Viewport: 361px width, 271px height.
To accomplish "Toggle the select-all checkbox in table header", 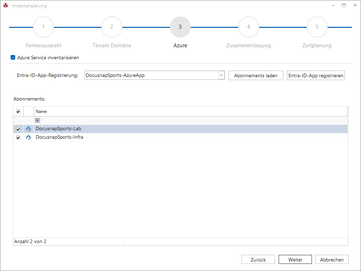I will 18,112.
